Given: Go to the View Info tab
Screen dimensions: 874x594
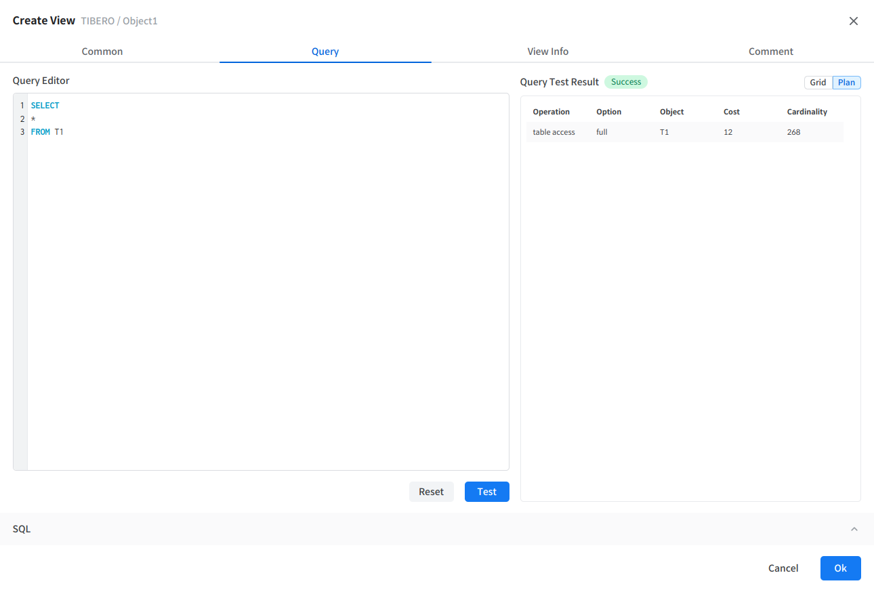Looking at the screenshot, I should coord(547,51).
